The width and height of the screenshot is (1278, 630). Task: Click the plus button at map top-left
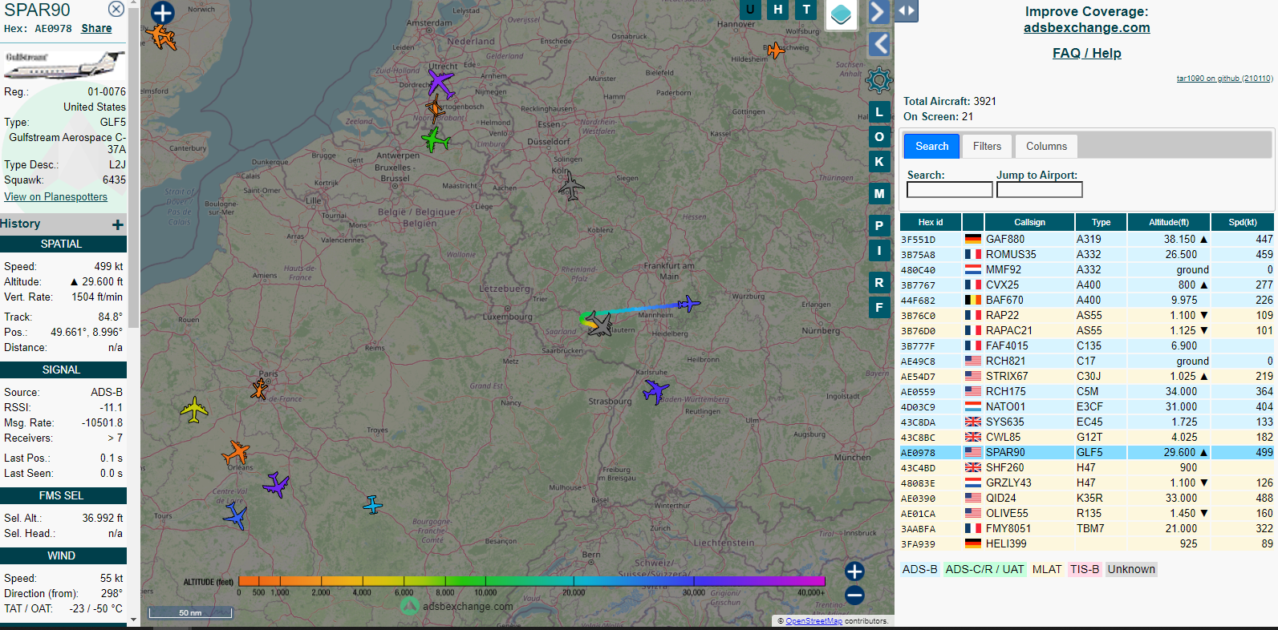click(163, 13)
